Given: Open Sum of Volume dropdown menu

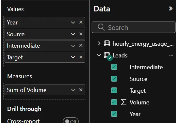Looking at the screenshot, I should coord(73,90).
